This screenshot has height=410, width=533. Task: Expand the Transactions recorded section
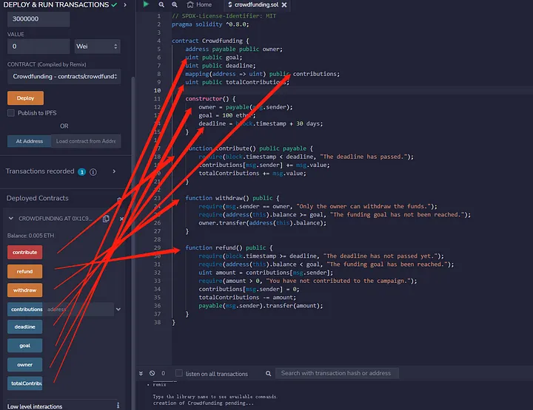point(114,171)
